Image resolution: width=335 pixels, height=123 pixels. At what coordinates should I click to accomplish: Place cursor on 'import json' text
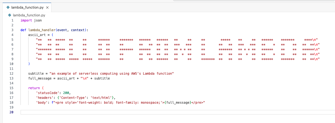31,20
